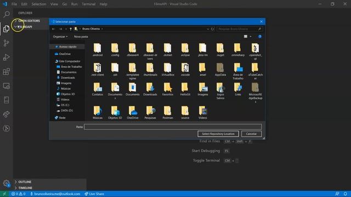Open the blue help icon in dialog
Screen dimensions: 351x197
click(x=259, y=37)
